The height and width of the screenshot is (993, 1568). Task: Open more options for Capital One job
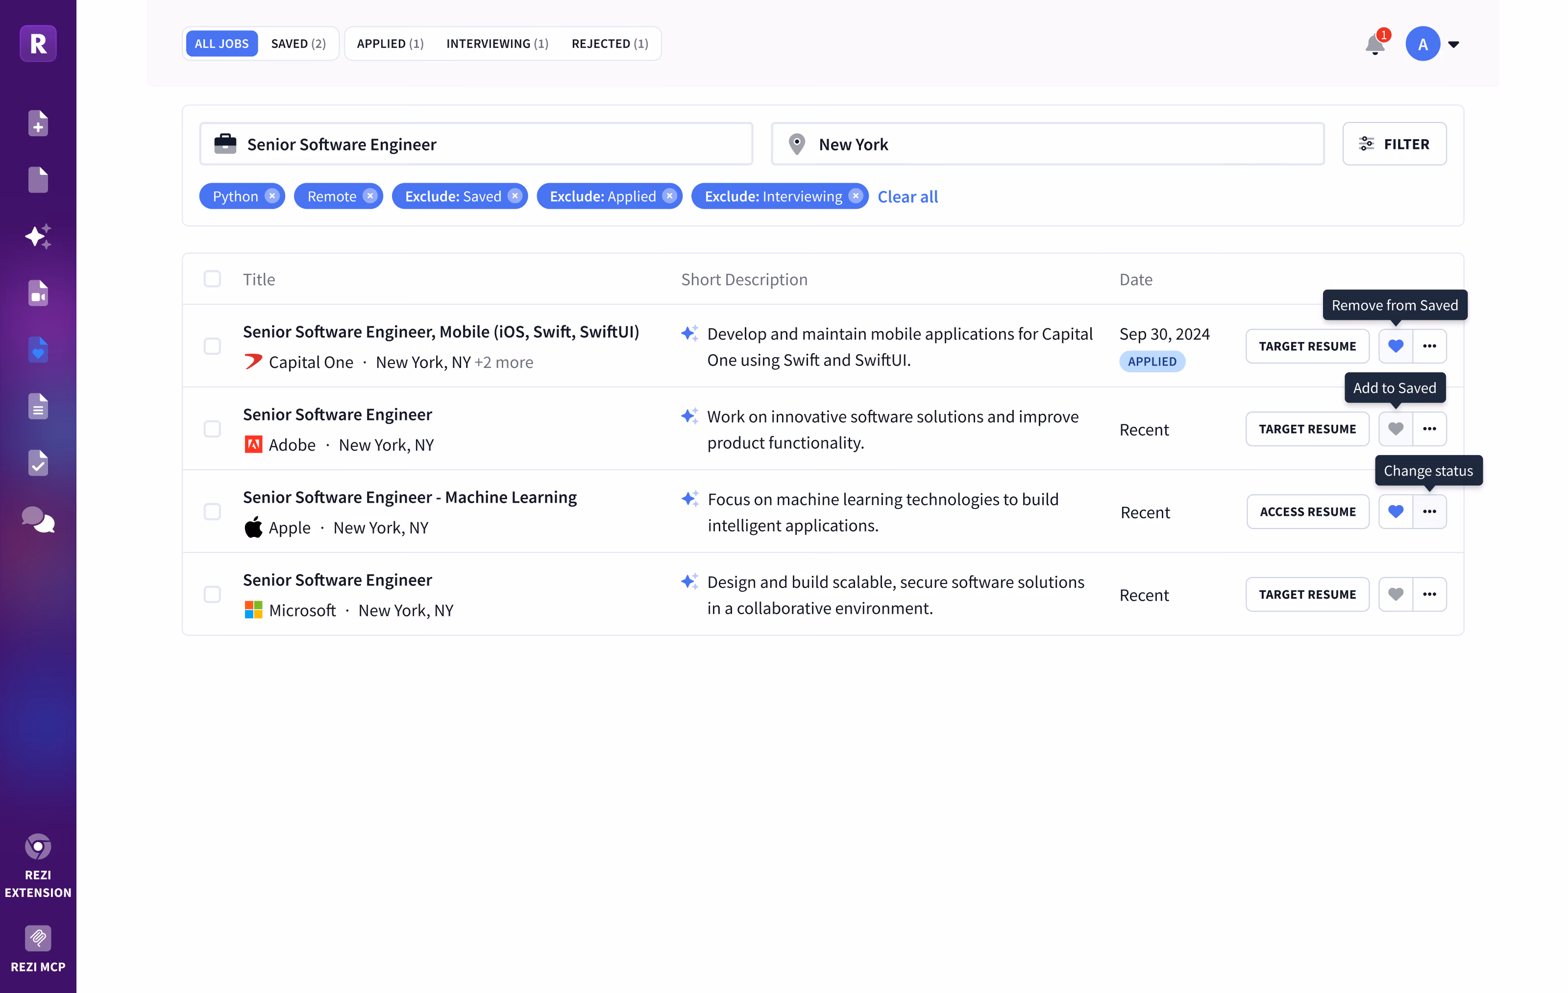1429,346
